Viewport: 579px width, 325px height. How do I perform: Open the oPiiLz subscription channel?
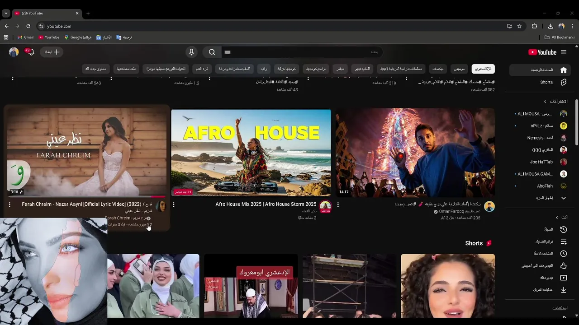(x=541, y=125)
